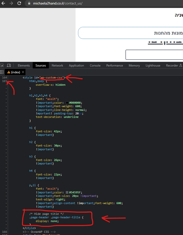The height and width of the screenshot is (235, 183).
Task: Go back with the browser back arrow
Action: tap(3, 3)
